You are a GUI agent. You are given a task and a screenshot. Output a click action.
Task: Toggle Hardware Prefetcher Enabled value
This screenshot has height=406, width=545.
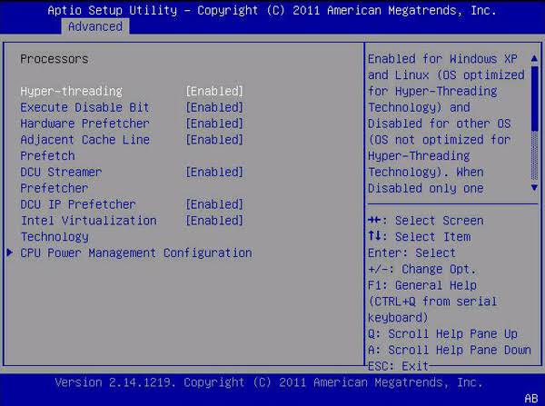(214, 124)
